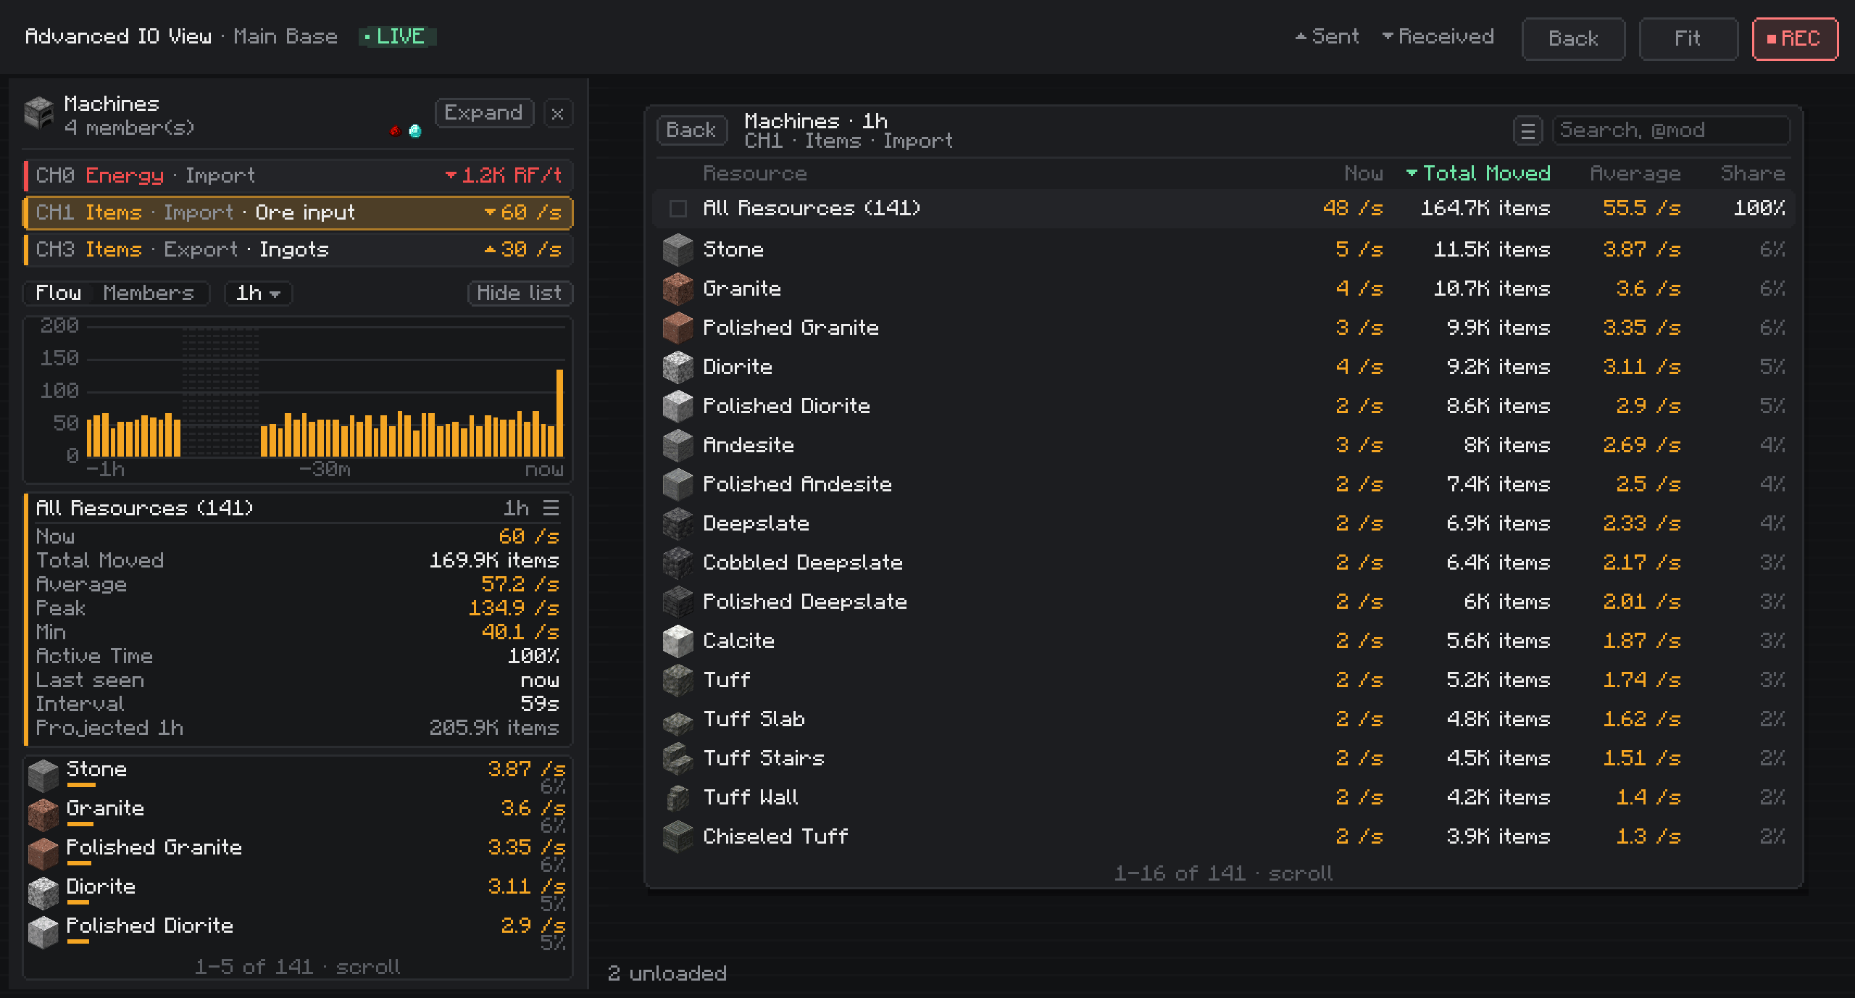The image size is (1855, 998).
Task: Open the 1h time range dropdown
Action: tap(257, 293)
